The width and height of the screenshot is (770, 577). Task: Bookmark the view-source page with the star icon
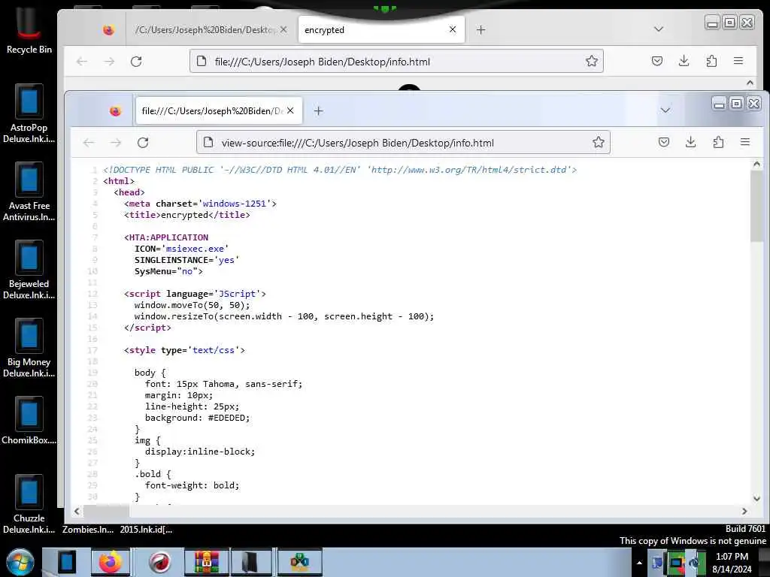tap(598, 142)
